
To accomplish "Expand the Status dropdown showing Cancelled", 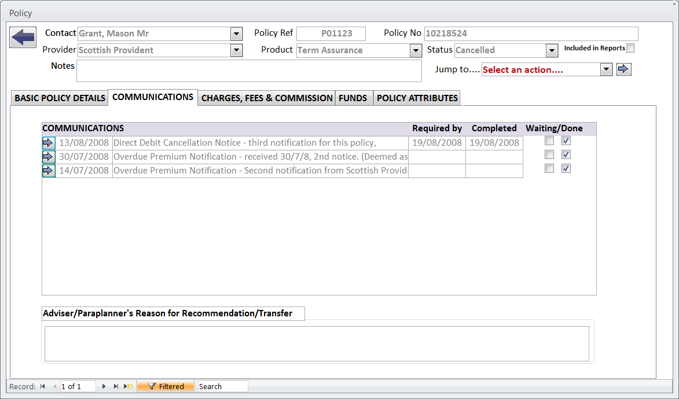I will [552, 51].
